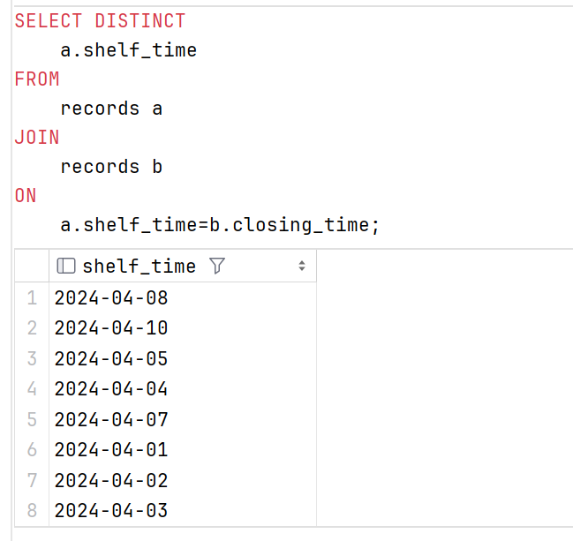
Task: Click cell with date 2024-04-10
Action: pos(183,328)
